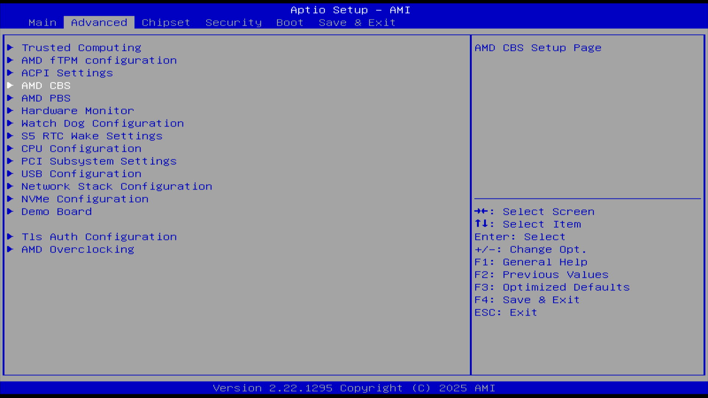Open the AMD Overclocking submenu
This screenshot has width=708, height=398.
(77, 249)
